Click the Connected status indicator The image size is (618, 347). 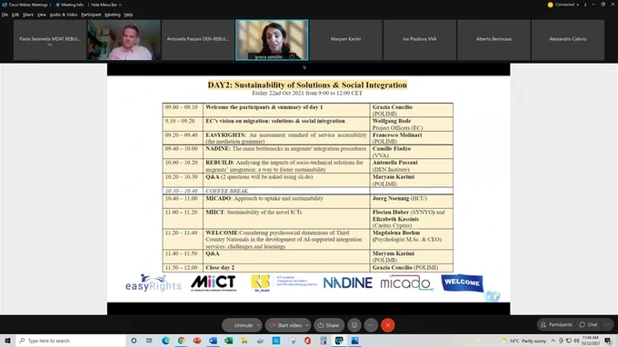tap(563, 5)
